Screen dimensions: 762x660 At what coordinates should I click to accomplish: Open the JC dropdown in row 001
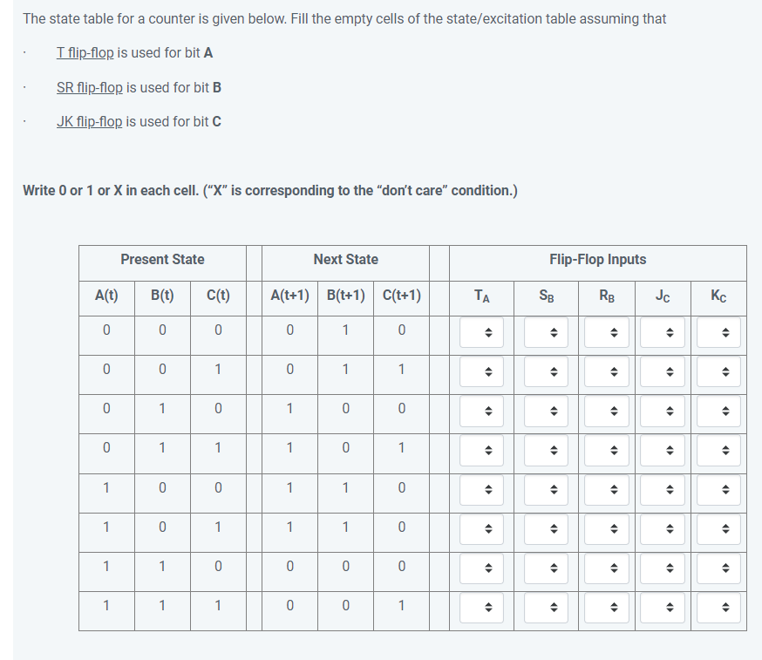[x=663, y=371]
